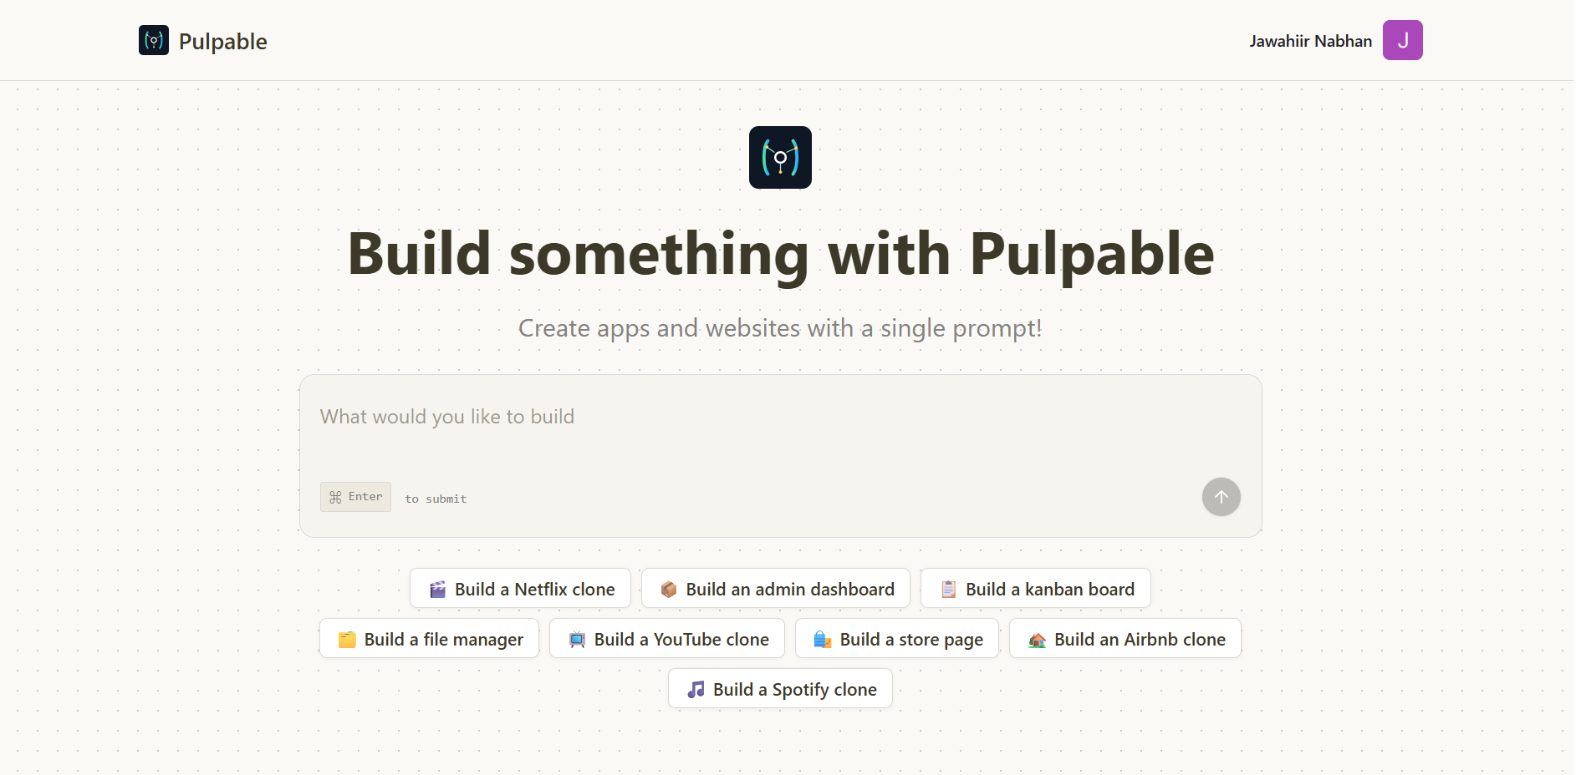1576x775 pixels.
Task: Click the Command Enter shortcut badge
Action: coord(355,497)
